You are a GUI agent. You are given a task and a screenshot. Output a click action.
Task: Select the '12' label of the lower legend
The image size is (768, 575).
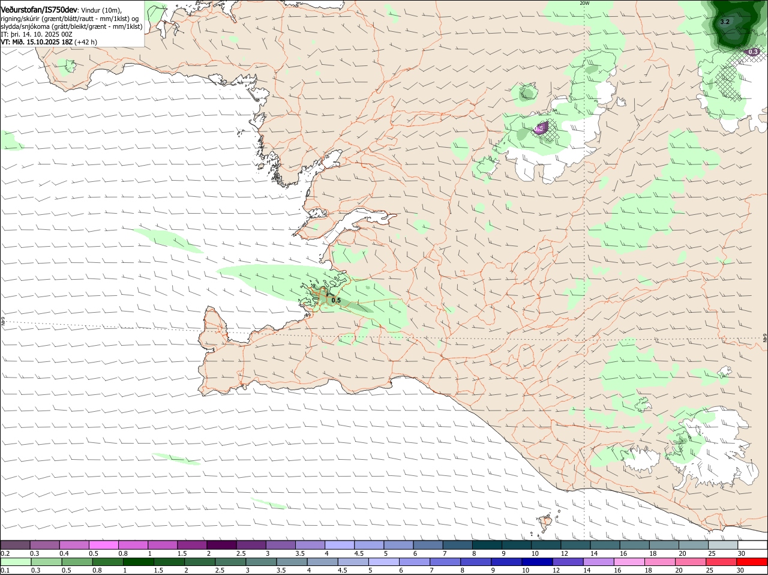click(x=556, y=570)
